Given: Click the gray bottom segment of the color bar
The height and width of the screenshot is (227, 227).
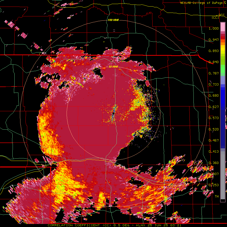Looking at the screenshot, I should [x=223, y=175].
